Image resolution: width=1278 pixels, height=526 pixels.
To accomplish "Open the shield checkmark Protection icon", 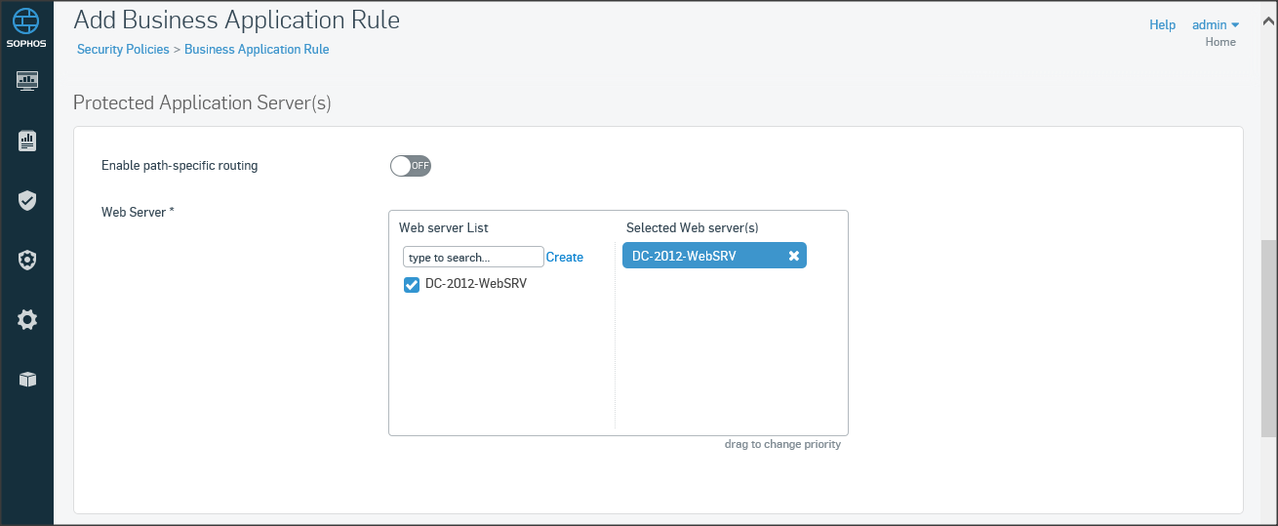I will [27, 201].
